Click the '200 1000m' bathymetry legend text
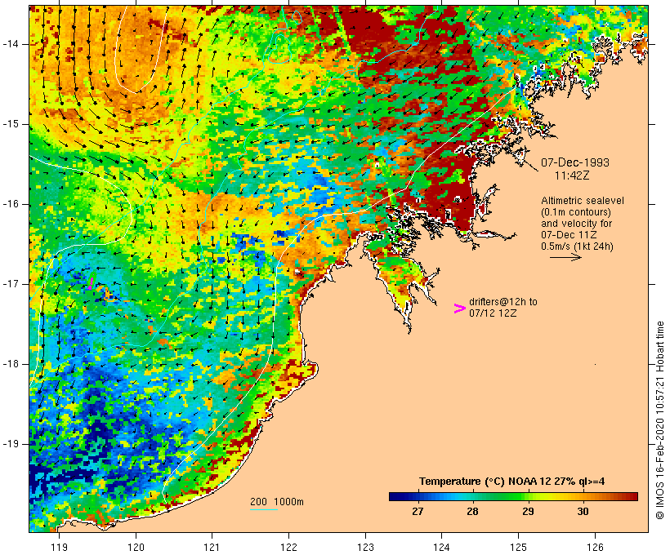 (x=277, y=502)
